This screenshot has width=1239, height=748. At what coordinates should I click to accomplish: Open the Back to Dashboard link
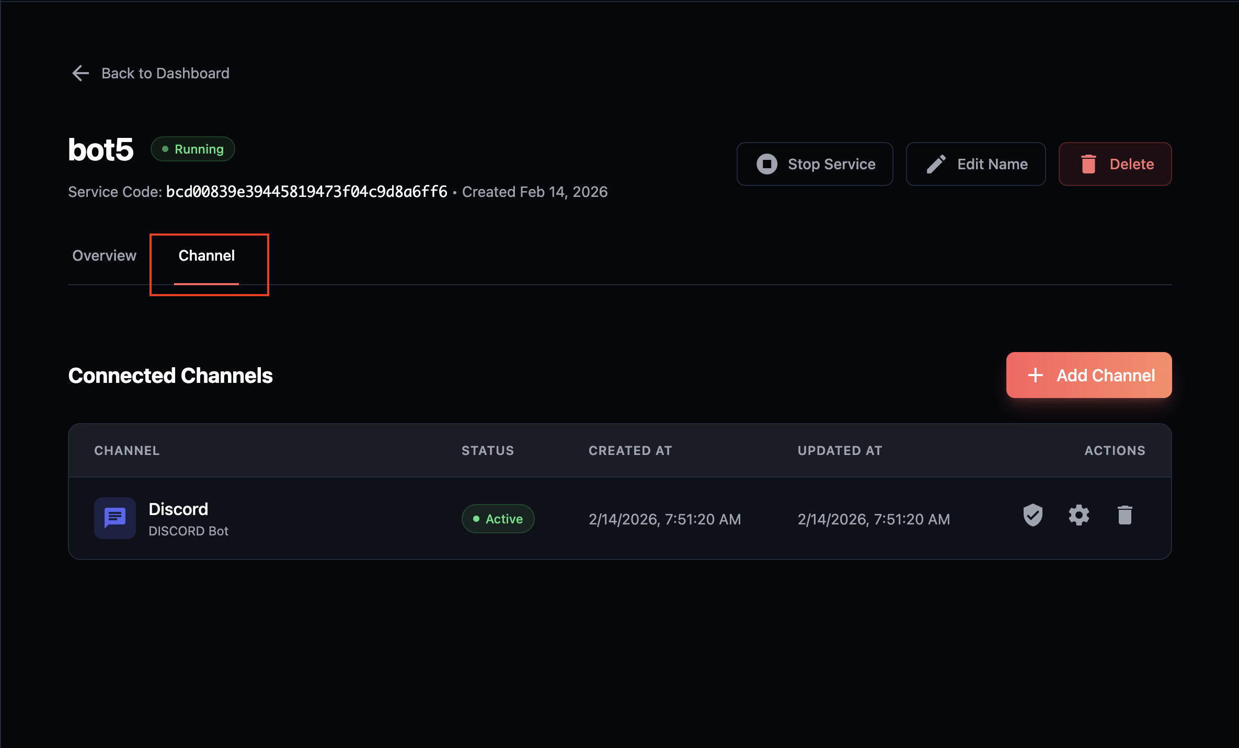point(150,73)
